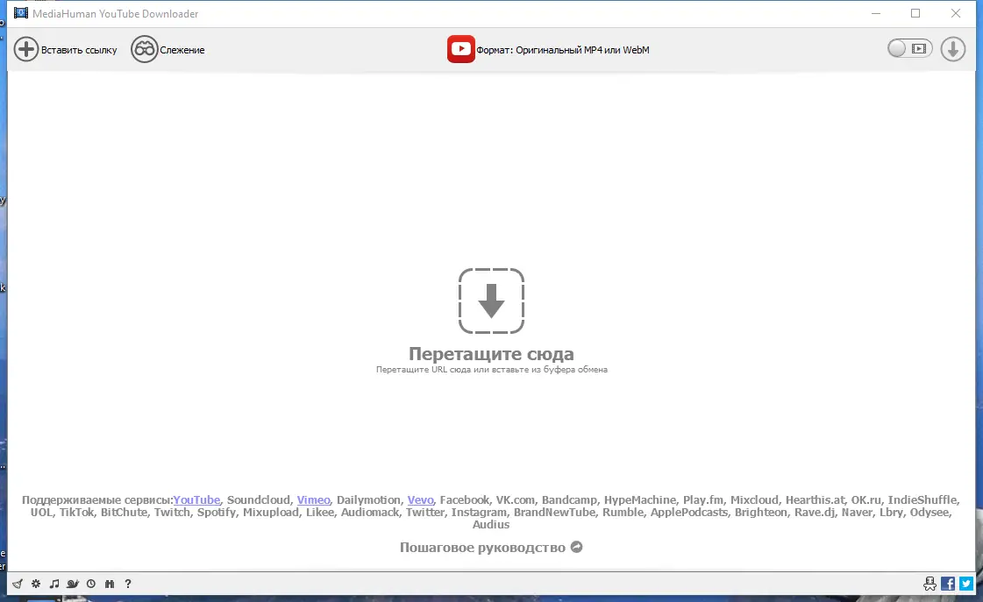983x602 pixels.
Task: Click the pause icon in the bottom bar
Action: click(x=110, y=584)
